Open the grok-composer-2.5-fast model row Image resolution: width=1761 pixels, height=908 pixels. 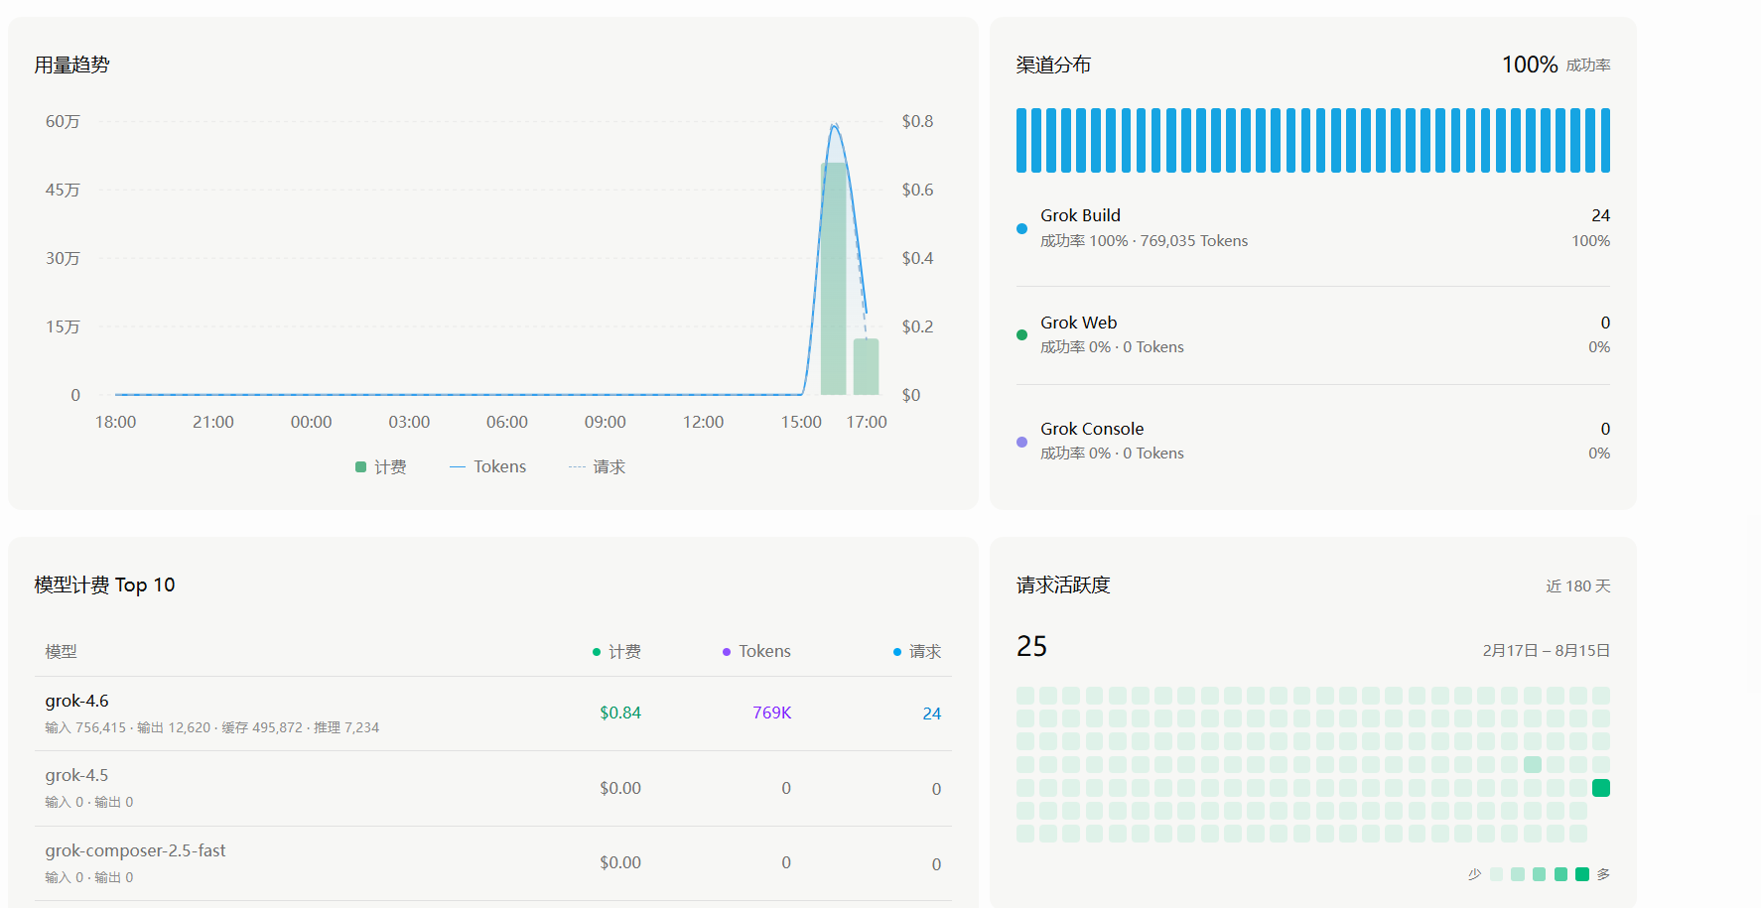pos(492,863)
